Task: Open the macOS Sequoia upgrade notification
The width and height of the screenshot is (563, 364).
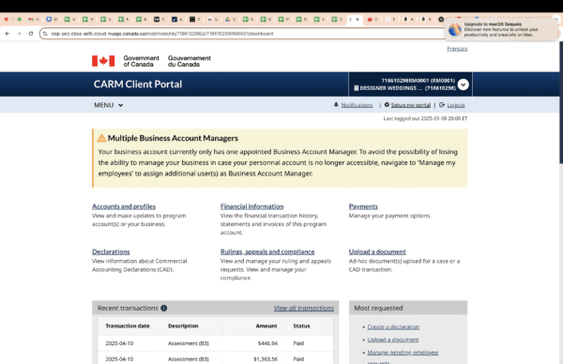Action: pos(501,29)
